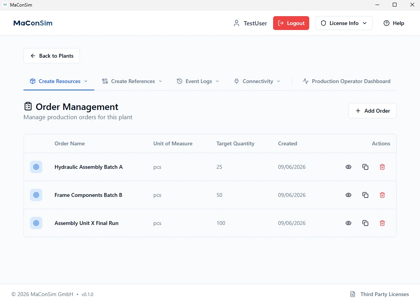Screen dimensions: 420x303
Task: Add a new order
Action: click(x=372, y=111)
